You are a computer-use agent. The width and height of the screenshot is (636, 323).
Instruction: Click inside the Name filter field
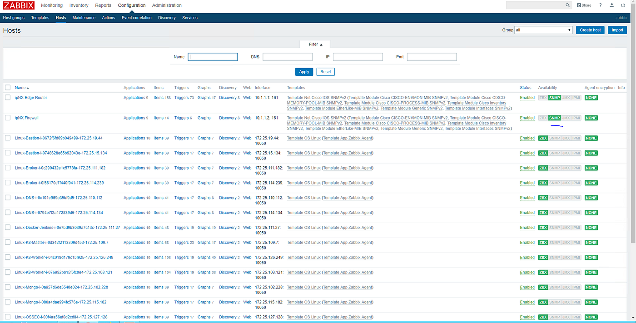[x=212, y=56]
